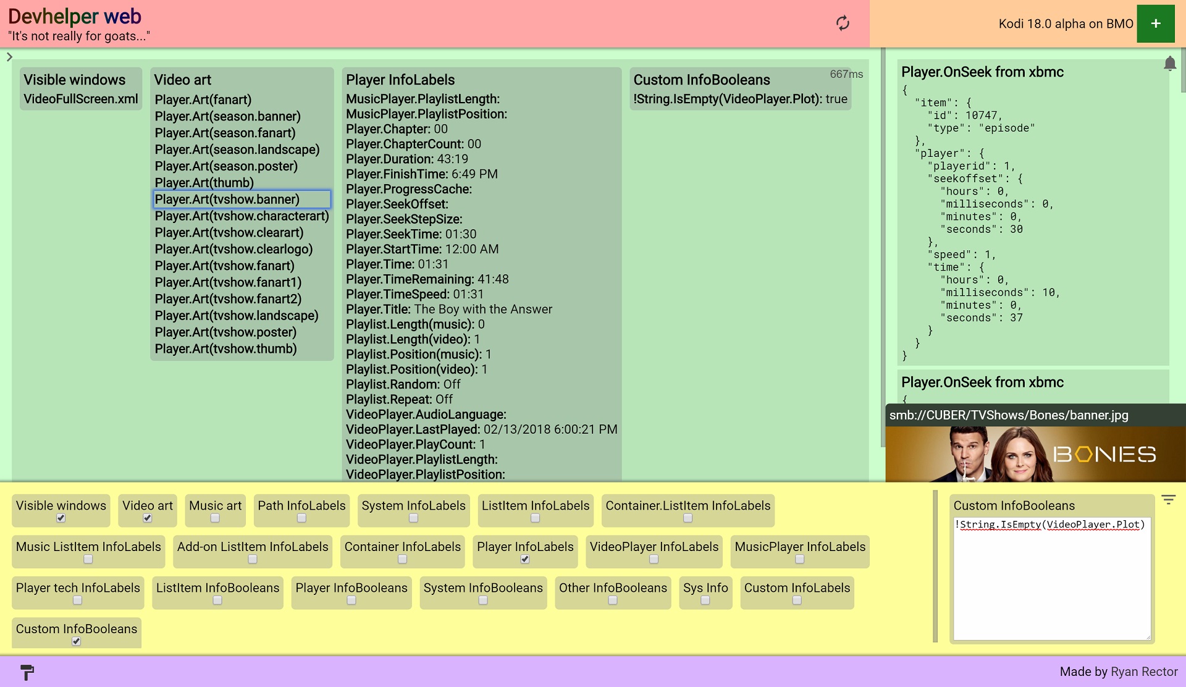
Task: Disable the Player InfoLabels checkbox
Action: pyautogui.click(x=524, y=559)
